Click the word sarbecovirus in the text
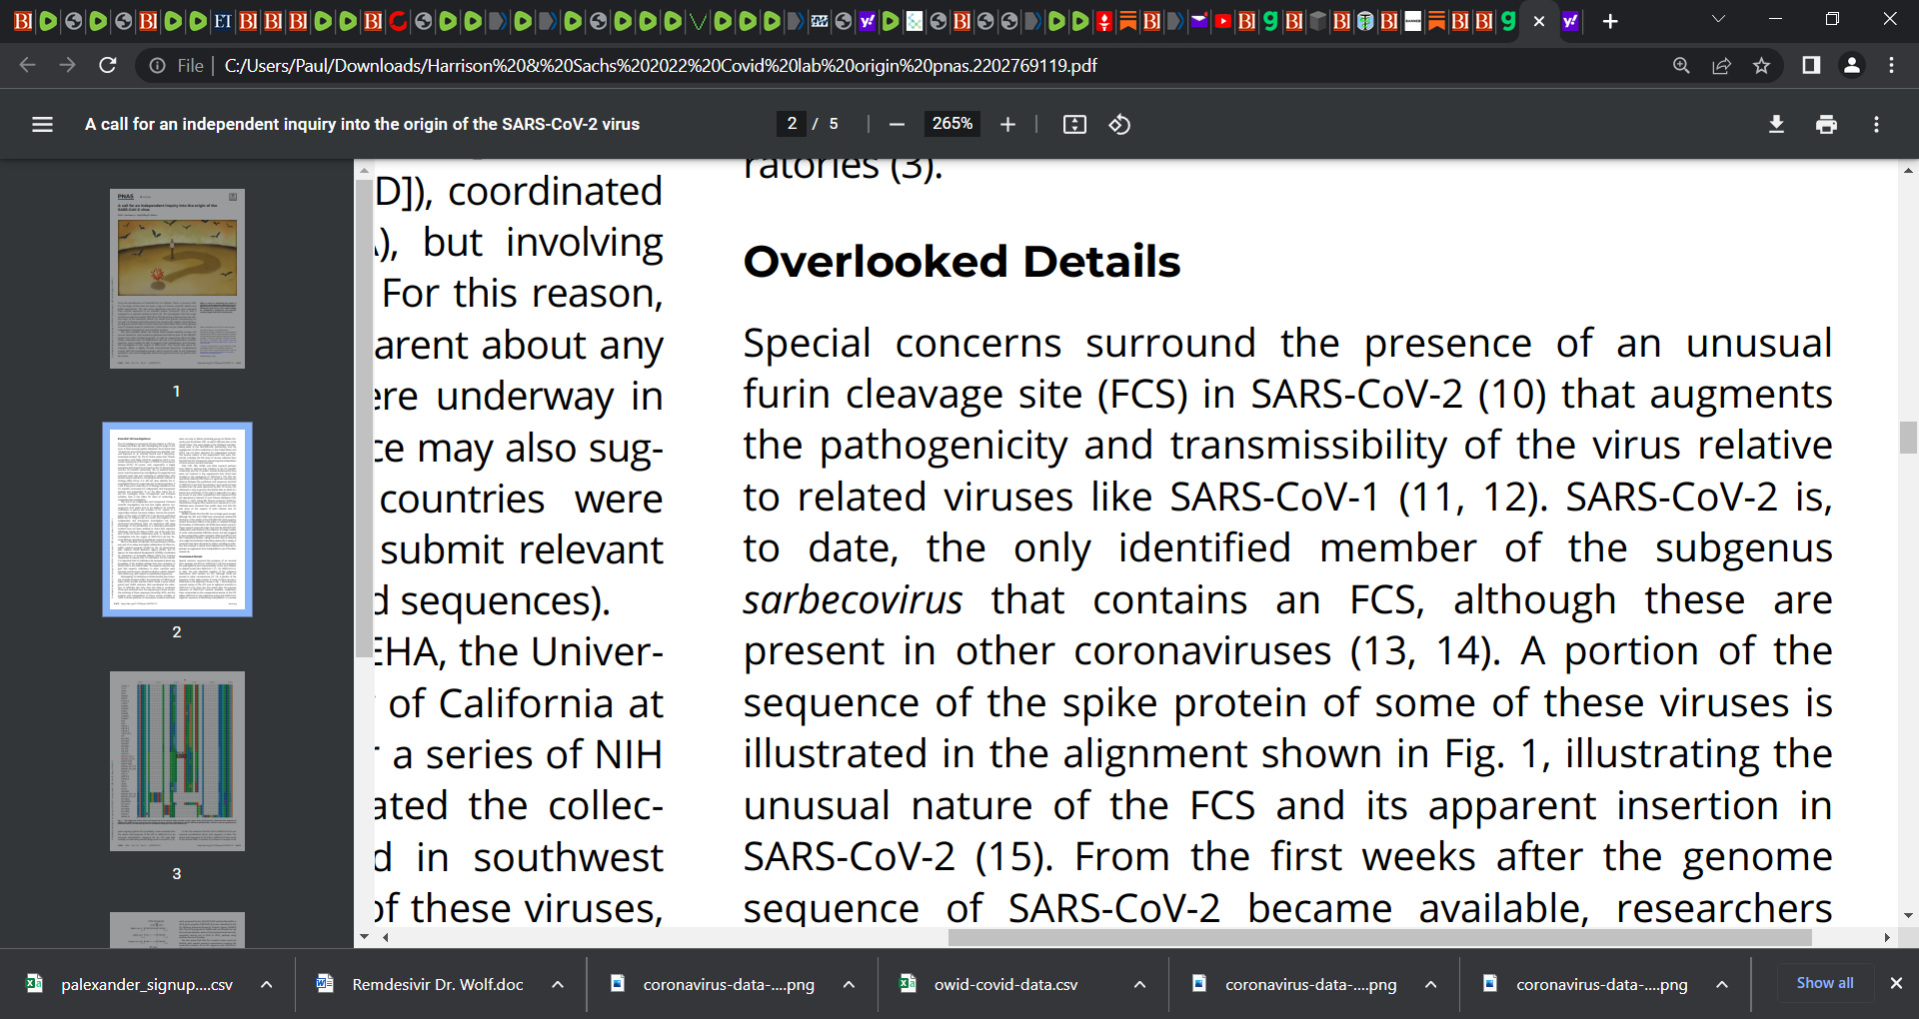Image resolution: width=1919 pixels, height=1019 pixels. tap(853, 600)
